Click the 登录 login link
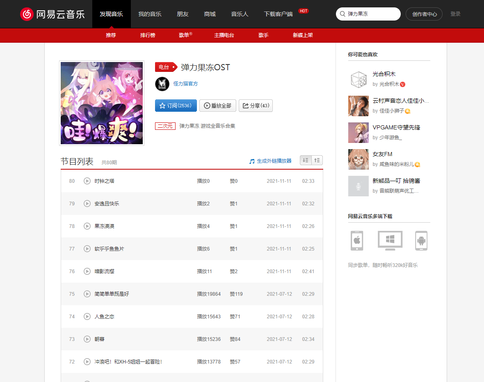This screenshot has height=382, width=484. (x=455, y=14)
